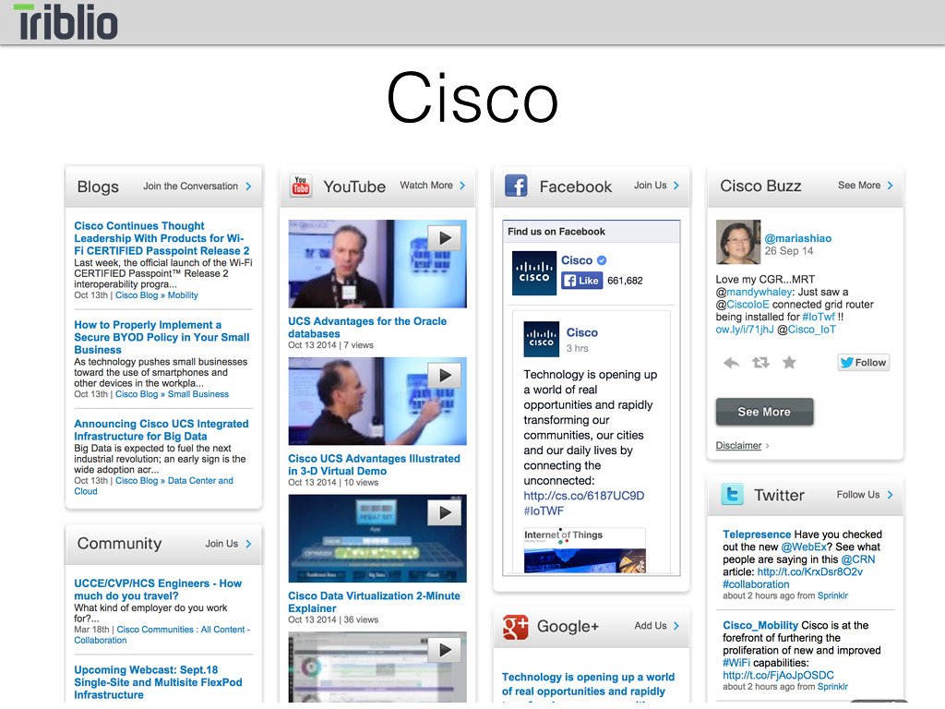Click the Facebook panel icon
Screen dimensions: 945x709
(x=519, y=186)
